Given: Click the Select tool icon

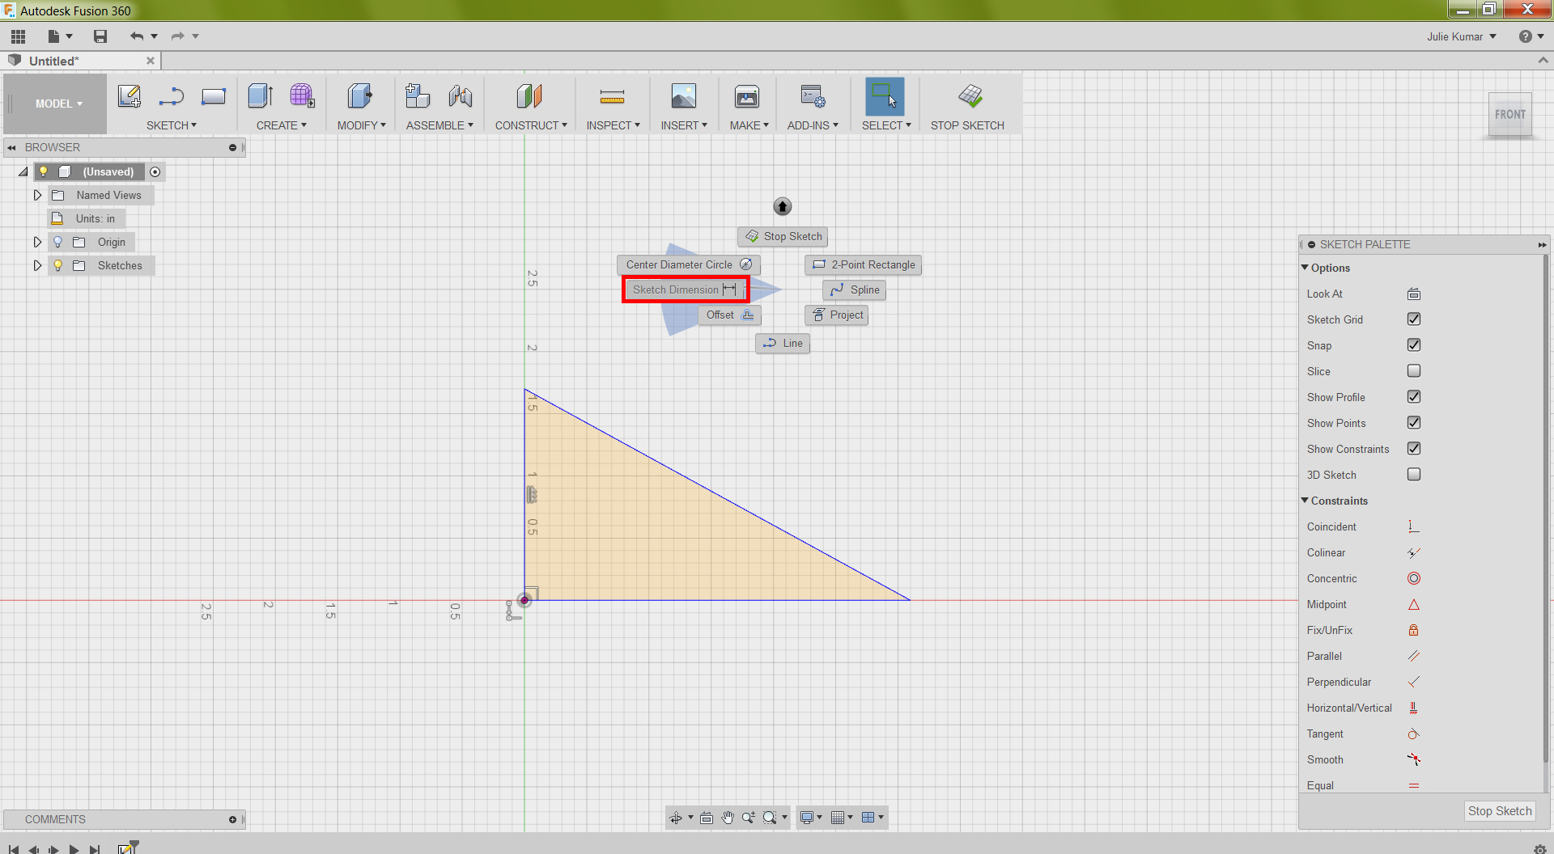Looking at the screenshot, I should [x=885, y=96].
